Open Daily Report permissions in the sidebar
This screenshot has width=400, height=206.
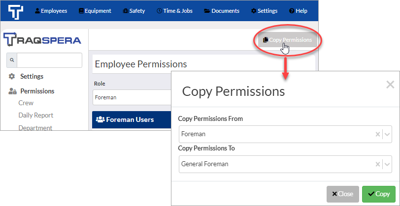(36, 115)
